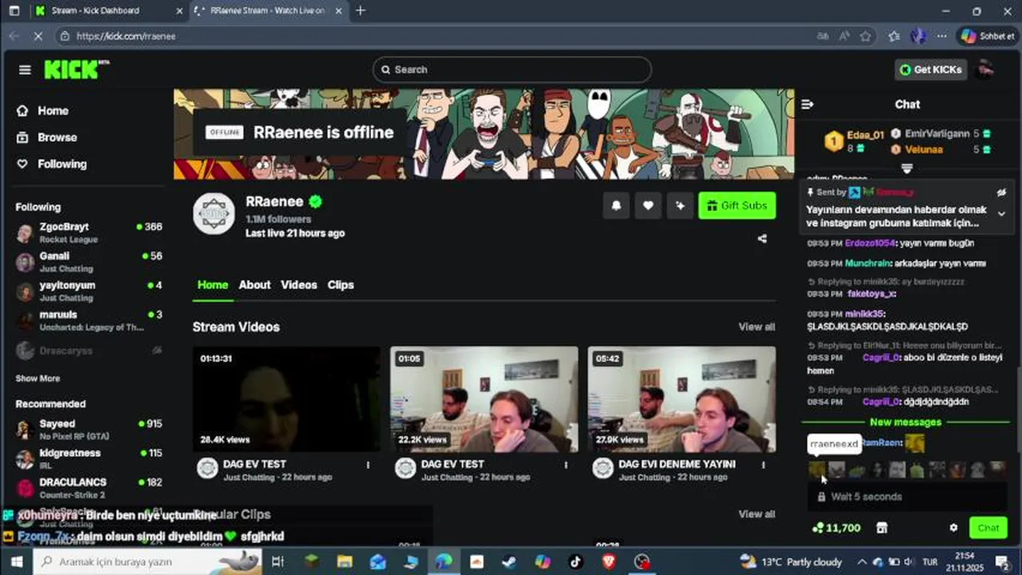This screenshot has height=575, width=1022.
Task: Stop loading the page
Action: point(39,36)
